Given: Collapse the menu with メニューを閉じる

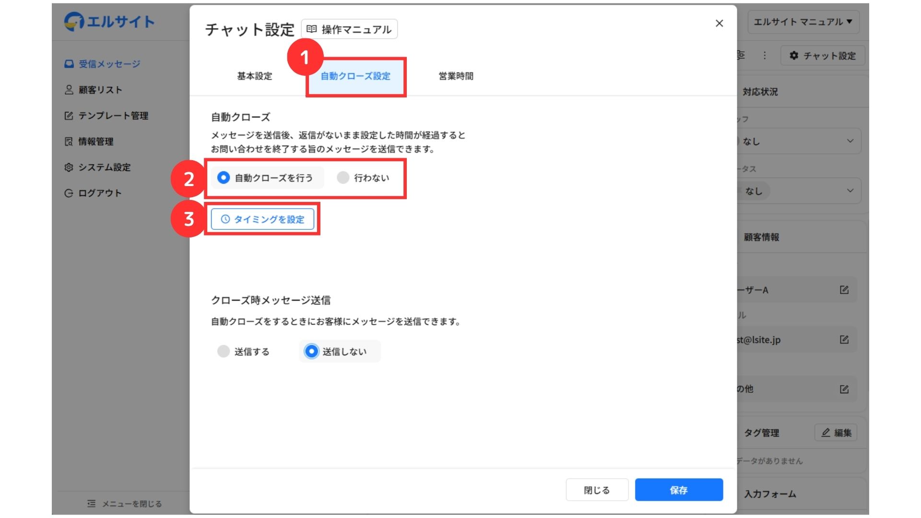Looking at the screenshot, I should (x=125, y=504).
